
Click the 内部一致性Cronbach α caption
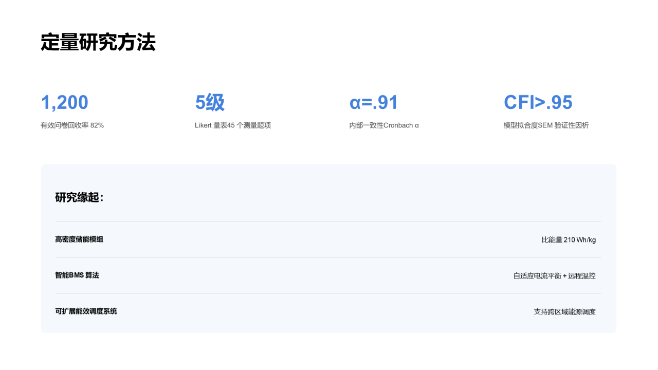tap(384, 125)
